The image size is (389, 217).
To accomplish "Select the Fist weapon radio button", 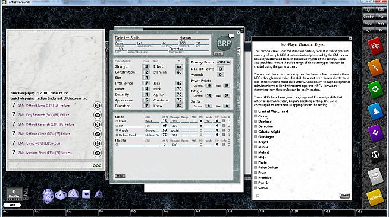I will point(117,126).
